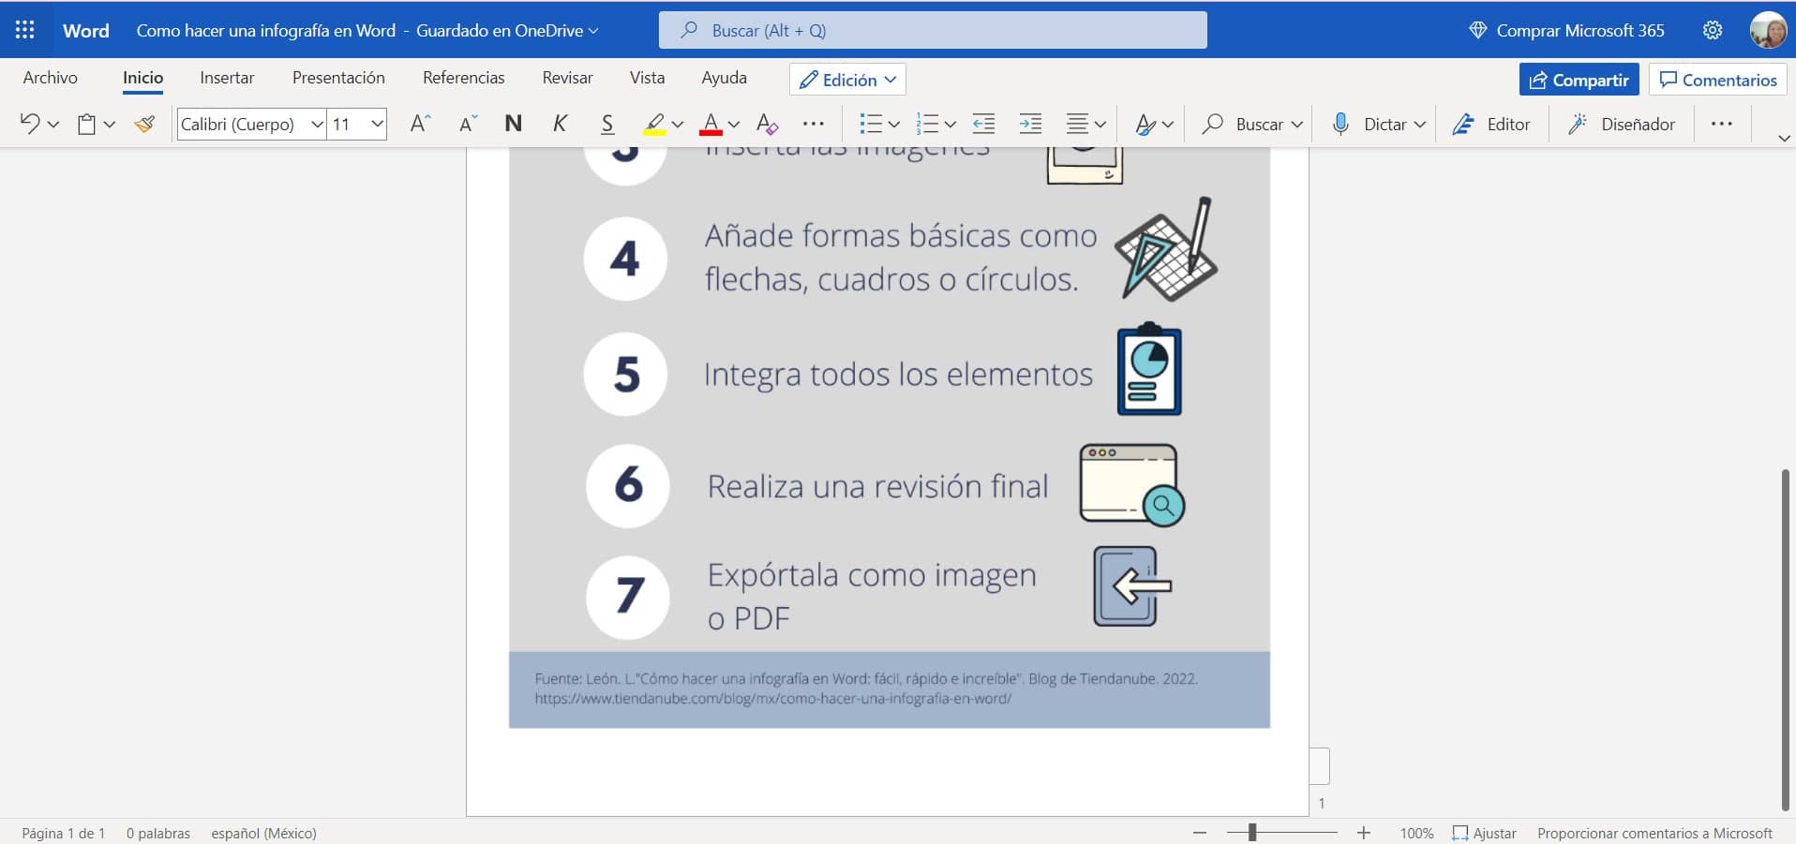Toggle italic (Cursiva) formatting
The width and height of the screenshot is (1796, 844).
coord(560,123)
